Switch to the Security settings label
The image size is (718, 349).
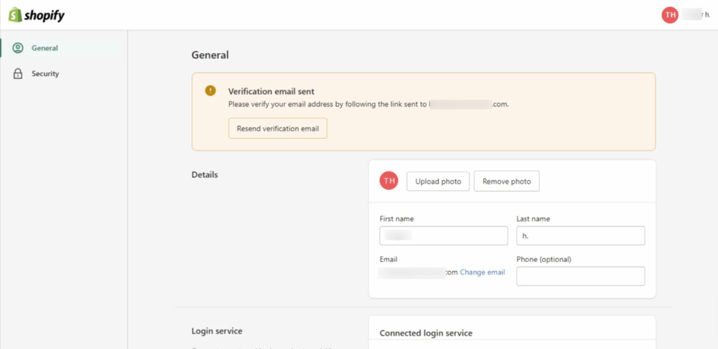[x=45, y=74]
